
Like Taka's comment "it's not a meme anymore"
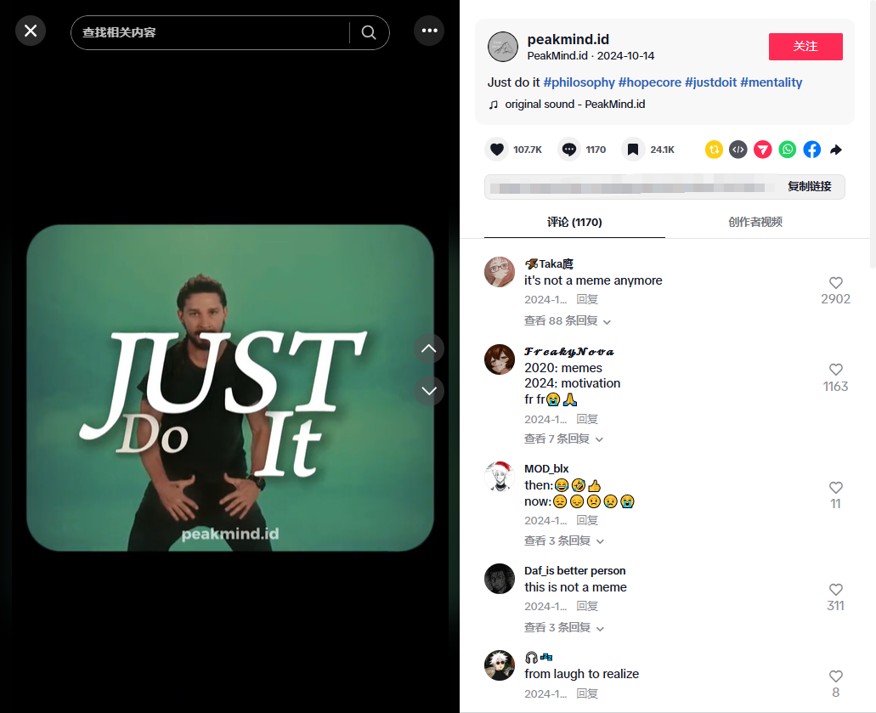pos(835,283)
